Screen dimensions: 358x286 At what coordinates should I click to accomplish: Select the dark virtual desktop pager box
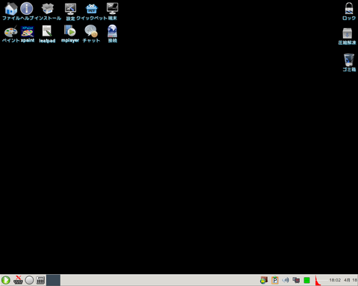54,280
